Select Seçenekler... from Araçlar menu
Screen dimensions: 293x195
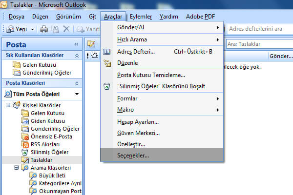click(x=162, y=155)
